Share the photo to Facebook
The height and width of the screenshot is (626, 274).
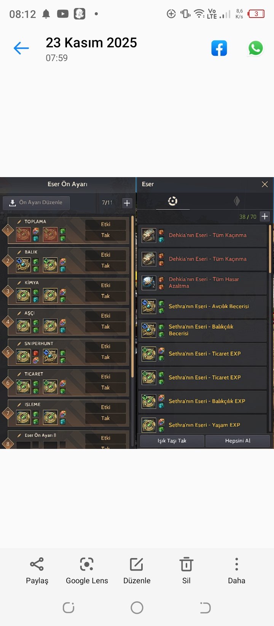(x=219, y=48)
